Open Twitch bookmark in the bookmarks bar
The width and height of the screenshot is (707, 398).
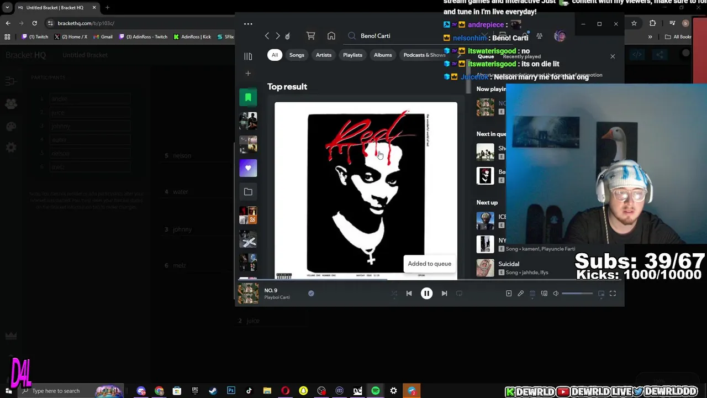click(35, 36)
